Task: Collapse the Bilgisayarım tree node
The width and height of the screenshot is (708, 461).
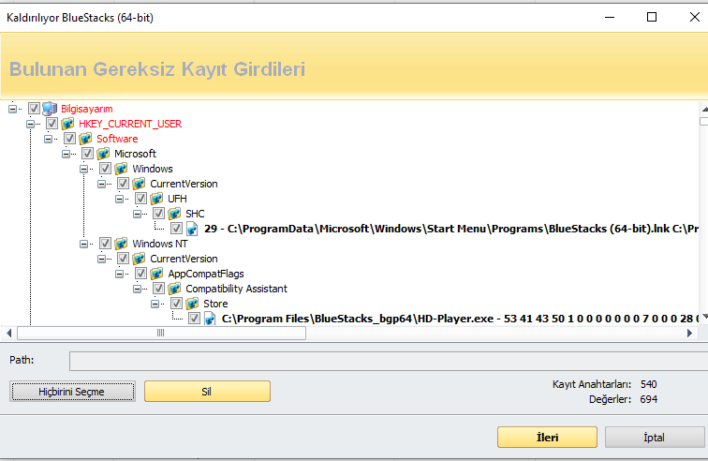Action: click(x=13, y=109)
